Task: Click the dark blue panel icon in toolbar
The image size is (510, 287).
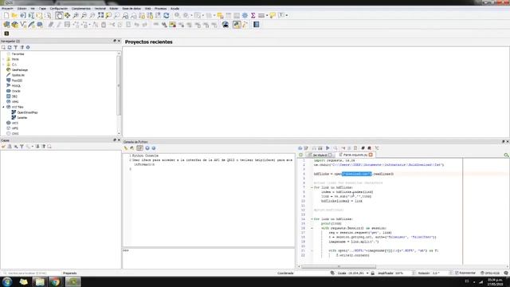Action: click(257, 25)
